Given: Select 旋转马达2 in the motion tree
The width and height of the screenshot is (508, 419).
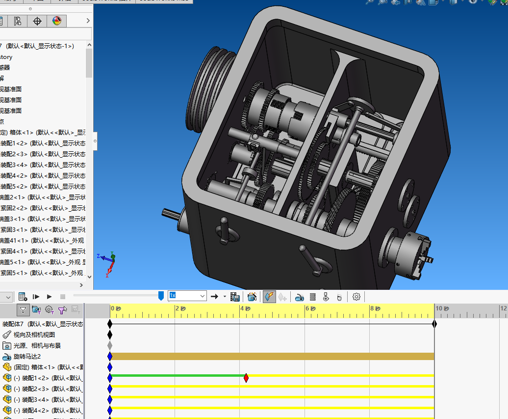Looking at the screenshot, I should click(27, 356).
